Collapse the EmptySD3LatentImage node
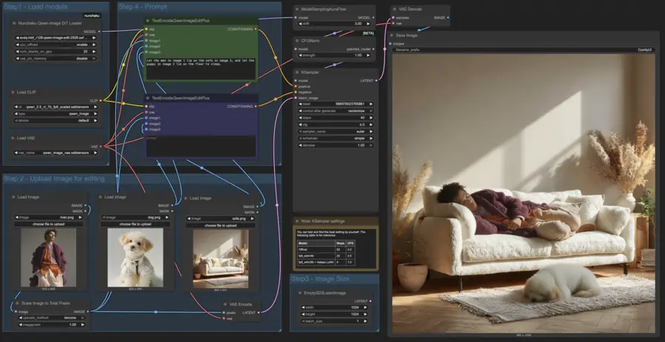This screenshot has width=665, height=342. (x=299, y=293)
